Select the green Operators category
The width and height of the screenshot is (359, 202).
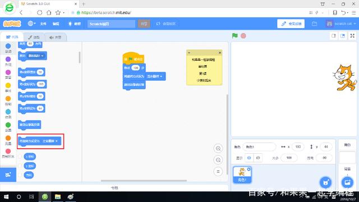point(8,127)
